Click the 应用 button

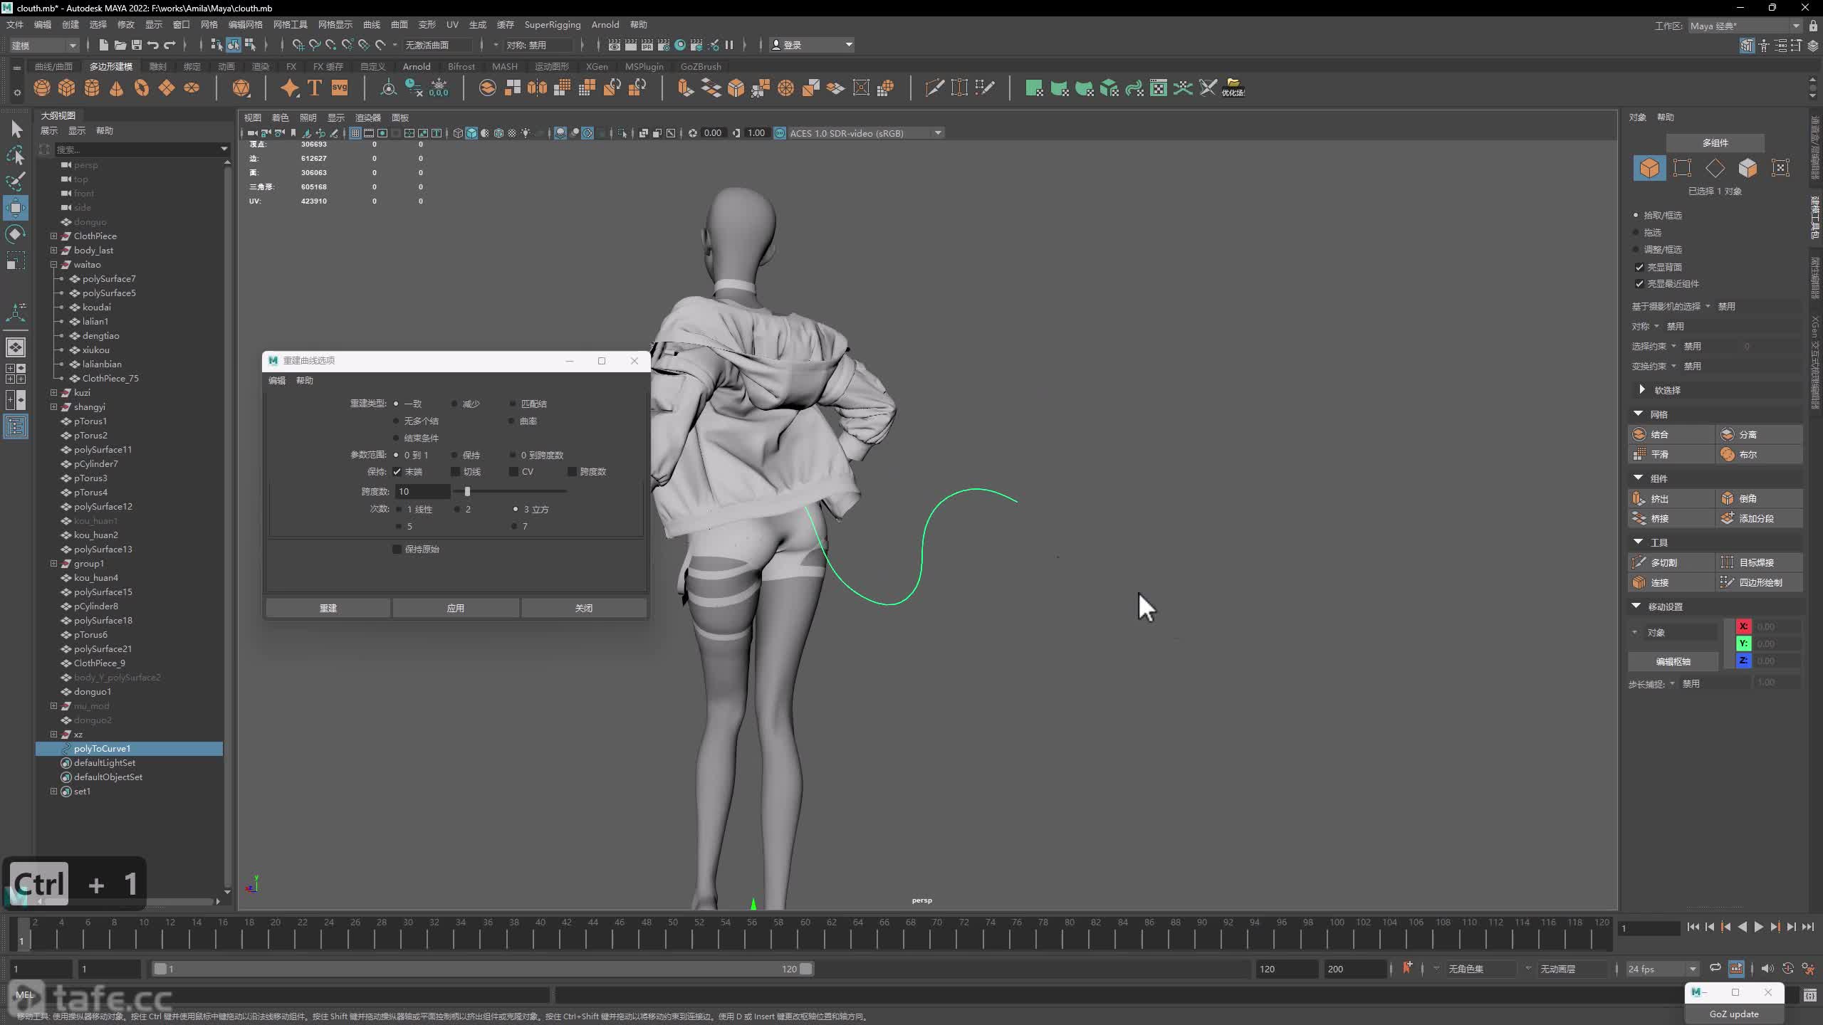(x=456, y=608)
